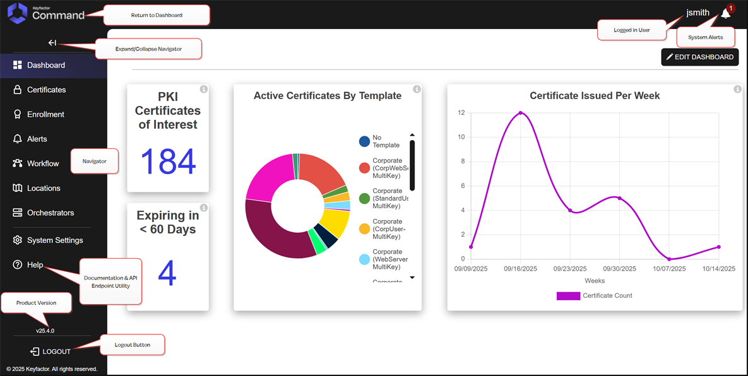
Task: Toggle the No Template legend swatch
Action: (x=364, y=141)
